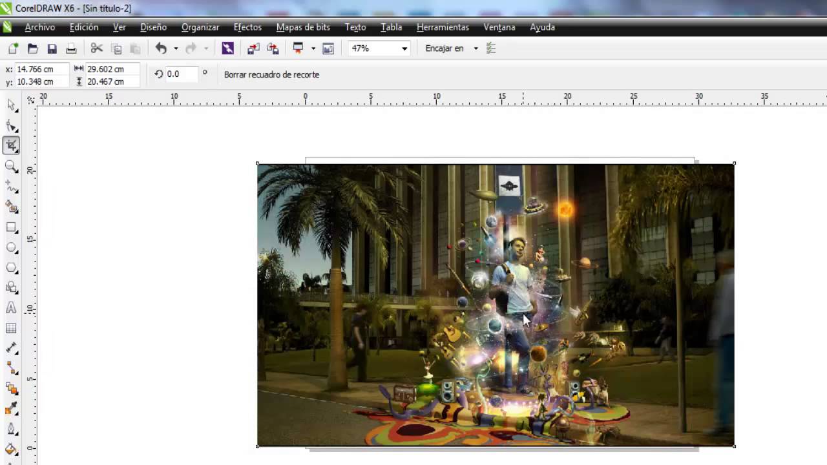Viewport: 827px width, 465px height.
Task: Select the Rectangle tool
Action: pyautogui.click(x=11, y=227)
